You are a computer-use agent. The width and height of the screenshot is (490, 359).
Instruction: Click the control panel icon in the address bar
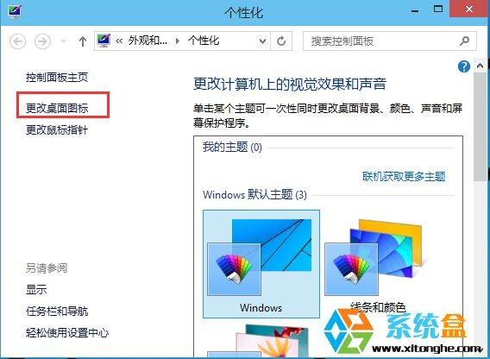click(x=104, y=41)
